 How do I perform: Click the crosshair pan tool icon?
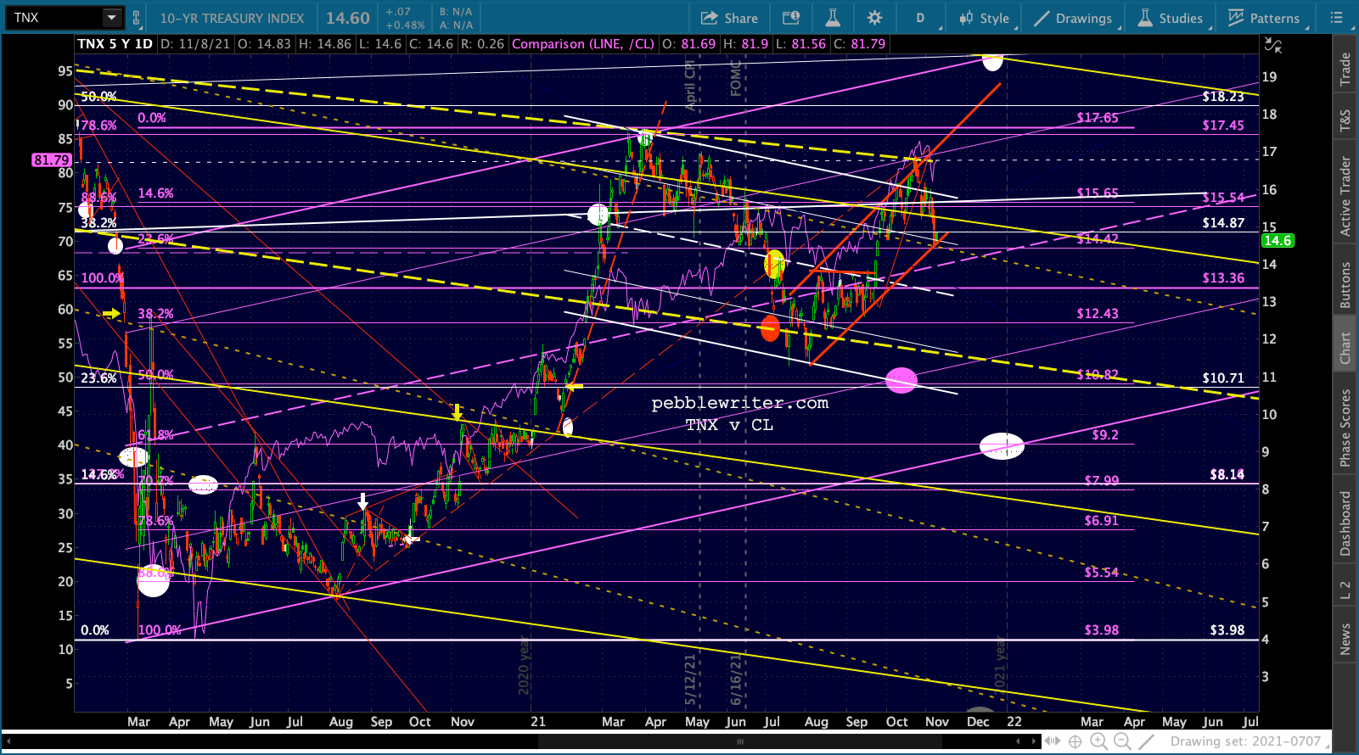point(1075,741)
